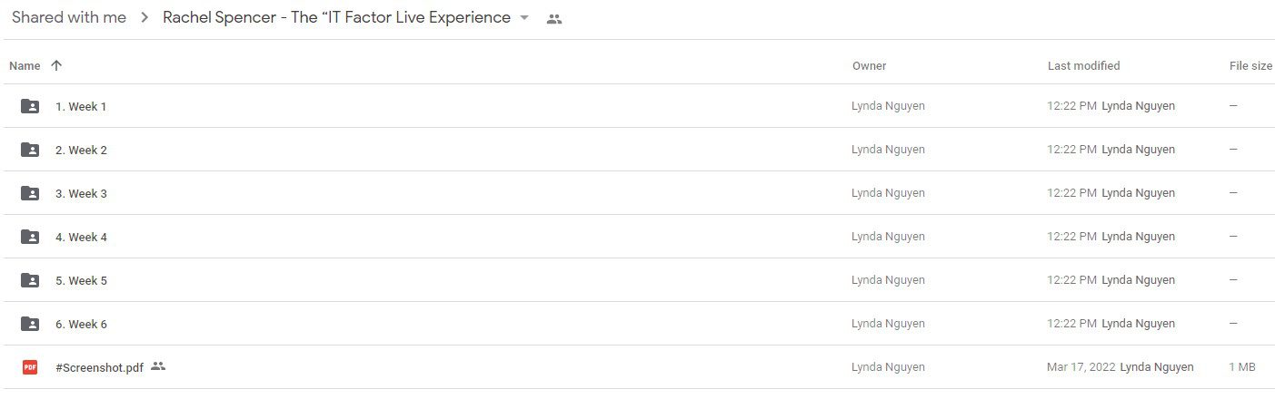Click the shared people icon in breadcrumb header

[554, 18]
